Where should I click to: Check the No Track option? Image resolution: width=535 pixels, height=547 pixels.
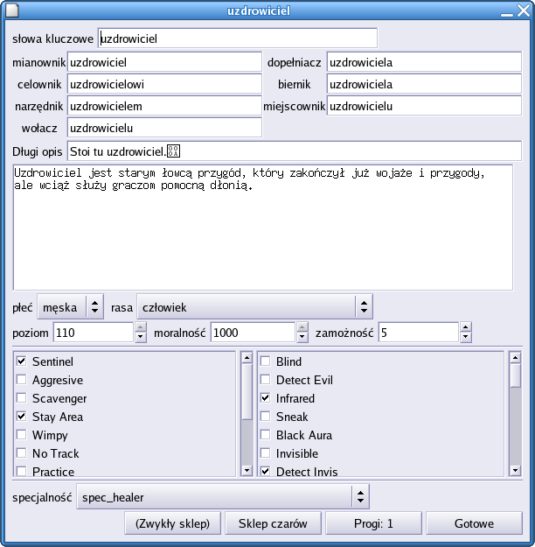click(21, 452)
